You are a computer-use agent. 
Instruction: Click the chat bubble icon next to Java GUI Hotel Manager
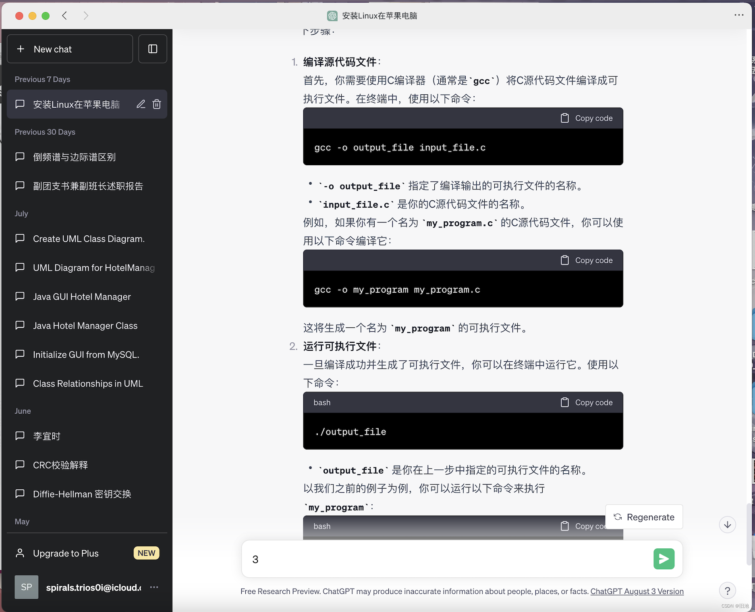click(x=20, y=296)
